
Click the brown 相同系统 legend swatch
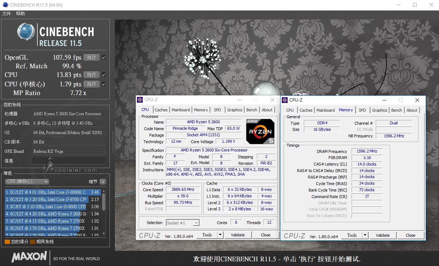pyautogui.click(x=33, y=242)
